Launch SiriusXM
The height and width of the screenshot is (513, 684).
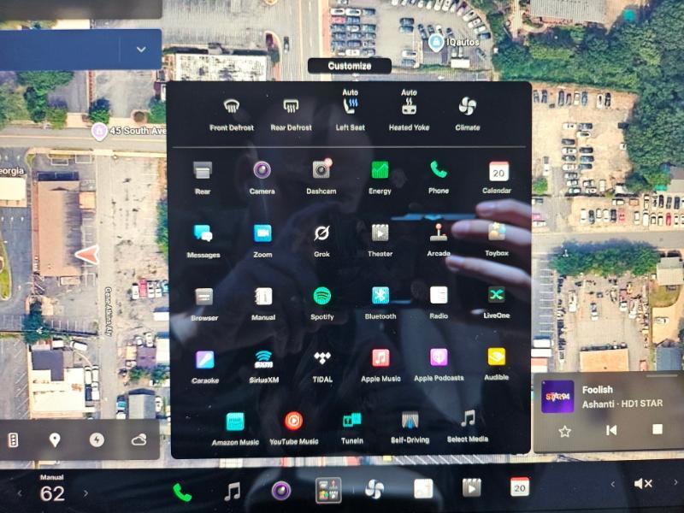tap(264, 367)
